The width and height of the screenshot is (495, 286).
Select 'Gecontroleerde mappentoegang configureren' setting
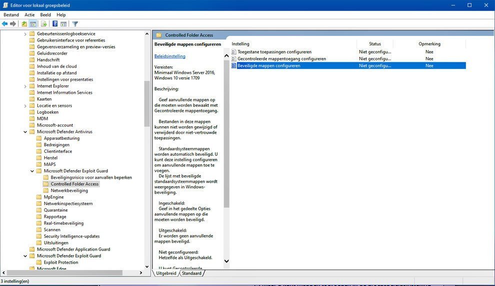tap(281, 59)
